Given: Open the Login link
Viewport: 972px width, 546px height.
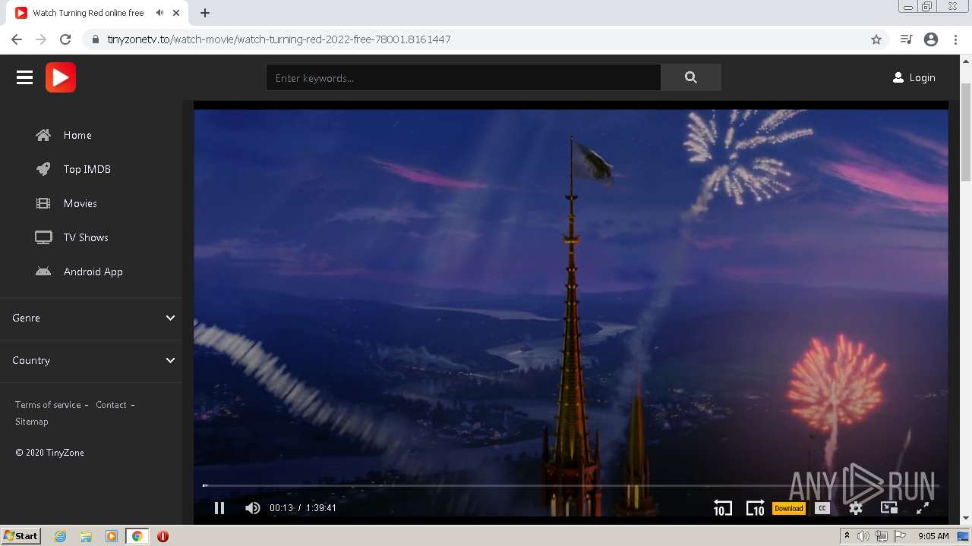Looking at the screenshot, I should [914, 77].
